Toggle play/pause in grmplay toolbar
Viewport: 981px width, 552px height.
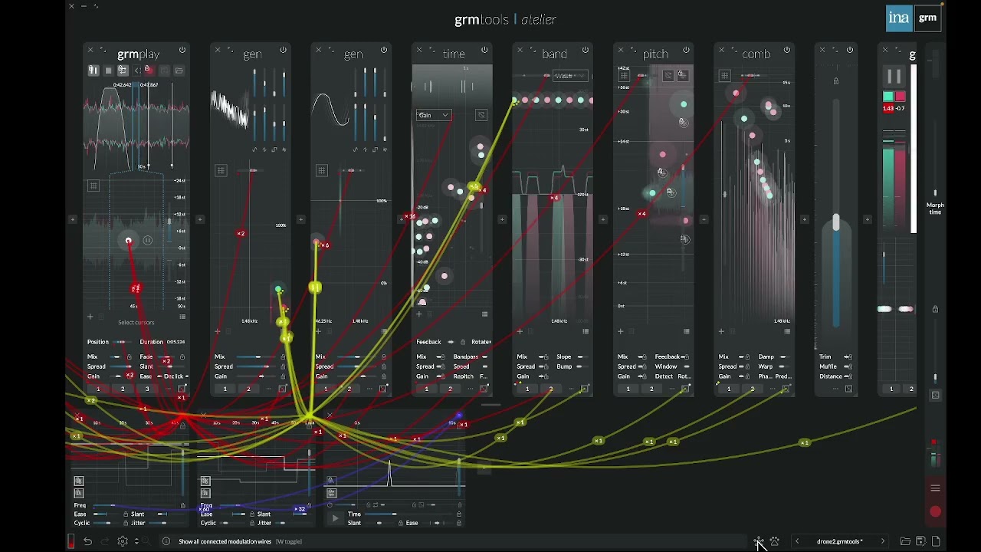coord(94,71)
